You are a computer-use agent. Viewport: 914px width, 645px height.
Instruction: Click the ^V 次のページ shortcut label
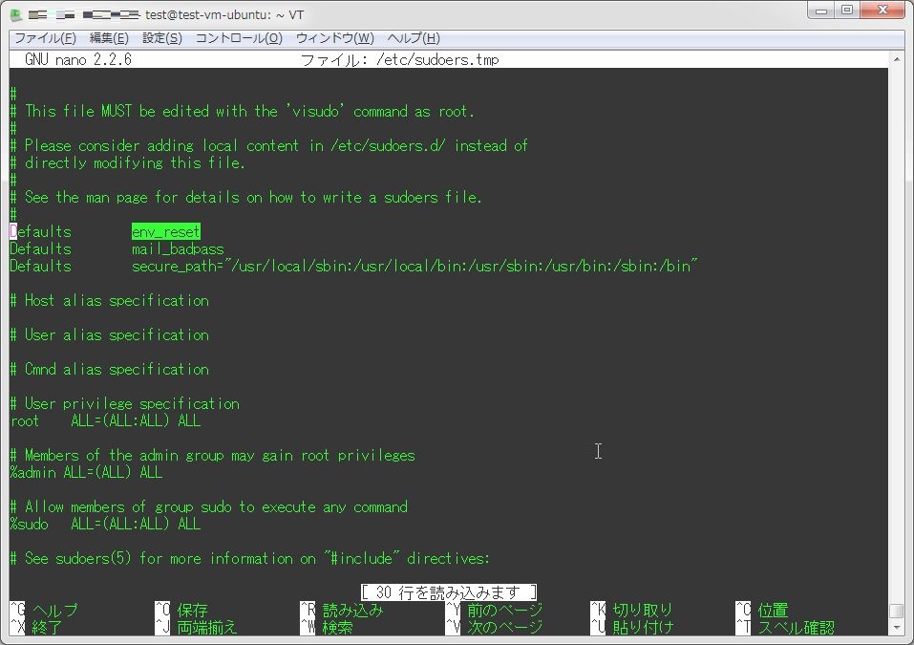coord(495,628)
